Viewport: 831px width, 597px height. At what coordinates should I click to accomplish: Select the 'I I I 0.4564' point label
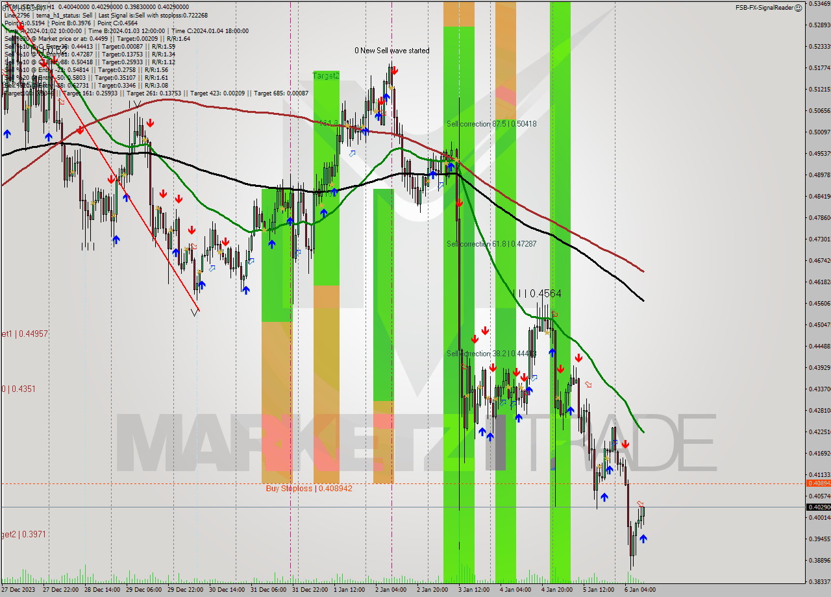click(x=537, y=294)
